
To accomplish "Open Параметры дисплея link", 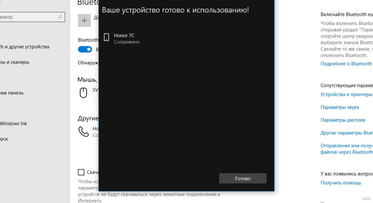I will [343, 120].
